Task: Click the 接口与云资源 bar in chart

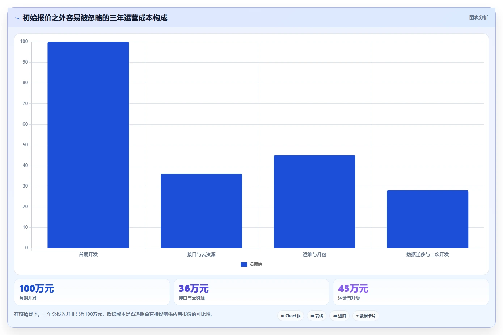Action: pyautogui.click(x=201, y=211)
